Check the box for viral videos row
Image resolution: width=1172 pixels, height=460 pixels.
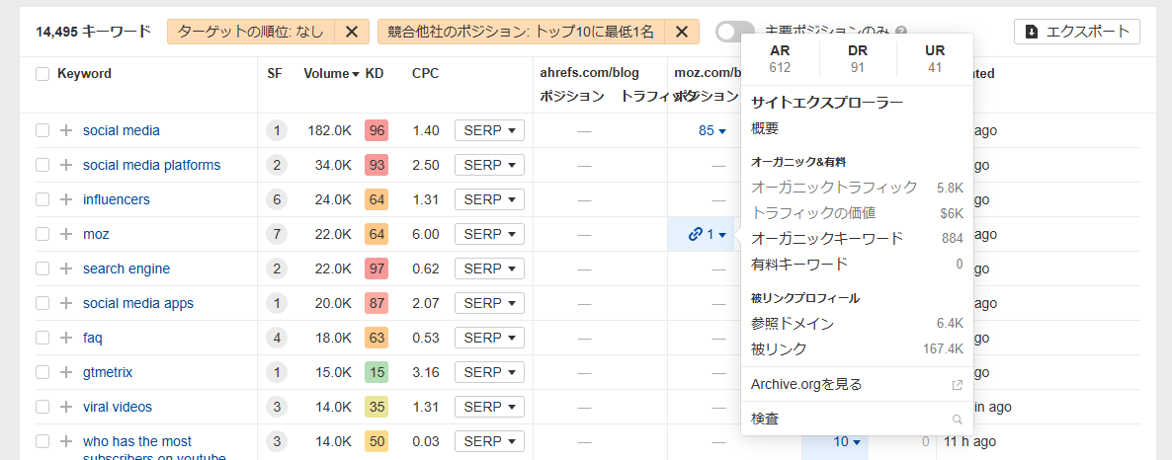click(42, 407)
